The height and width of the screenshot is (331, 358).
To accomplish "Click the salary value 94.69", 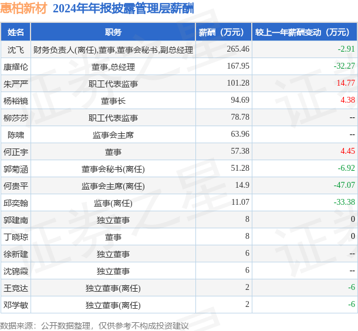I will pyautogui.click(x=240, y=100).
